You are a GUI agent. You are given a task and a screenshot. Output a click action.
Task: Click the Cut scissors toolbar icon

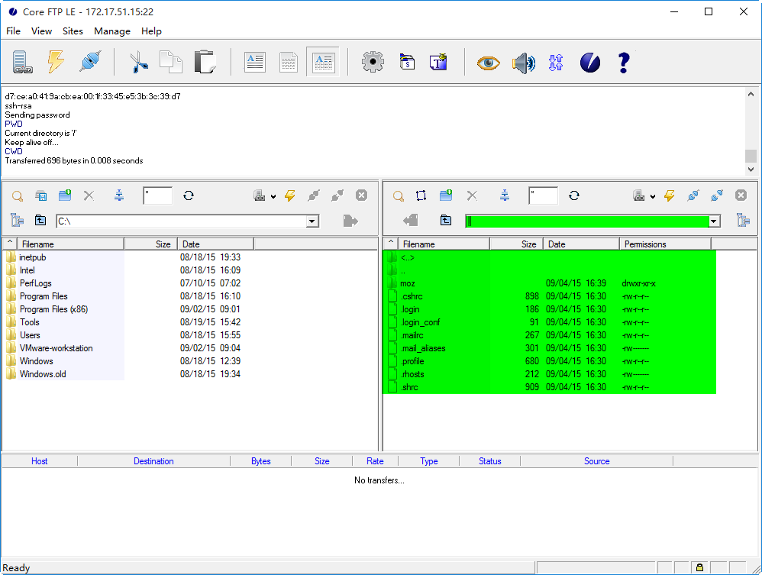click(139, 62)
